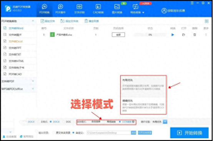Select the 常规转换 conversion mode
This screenshot has height=141, width=213.
(110, 121)
